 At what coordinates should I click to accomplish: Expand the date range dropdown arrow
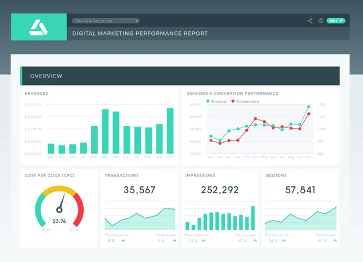click(x=137, y=21)
